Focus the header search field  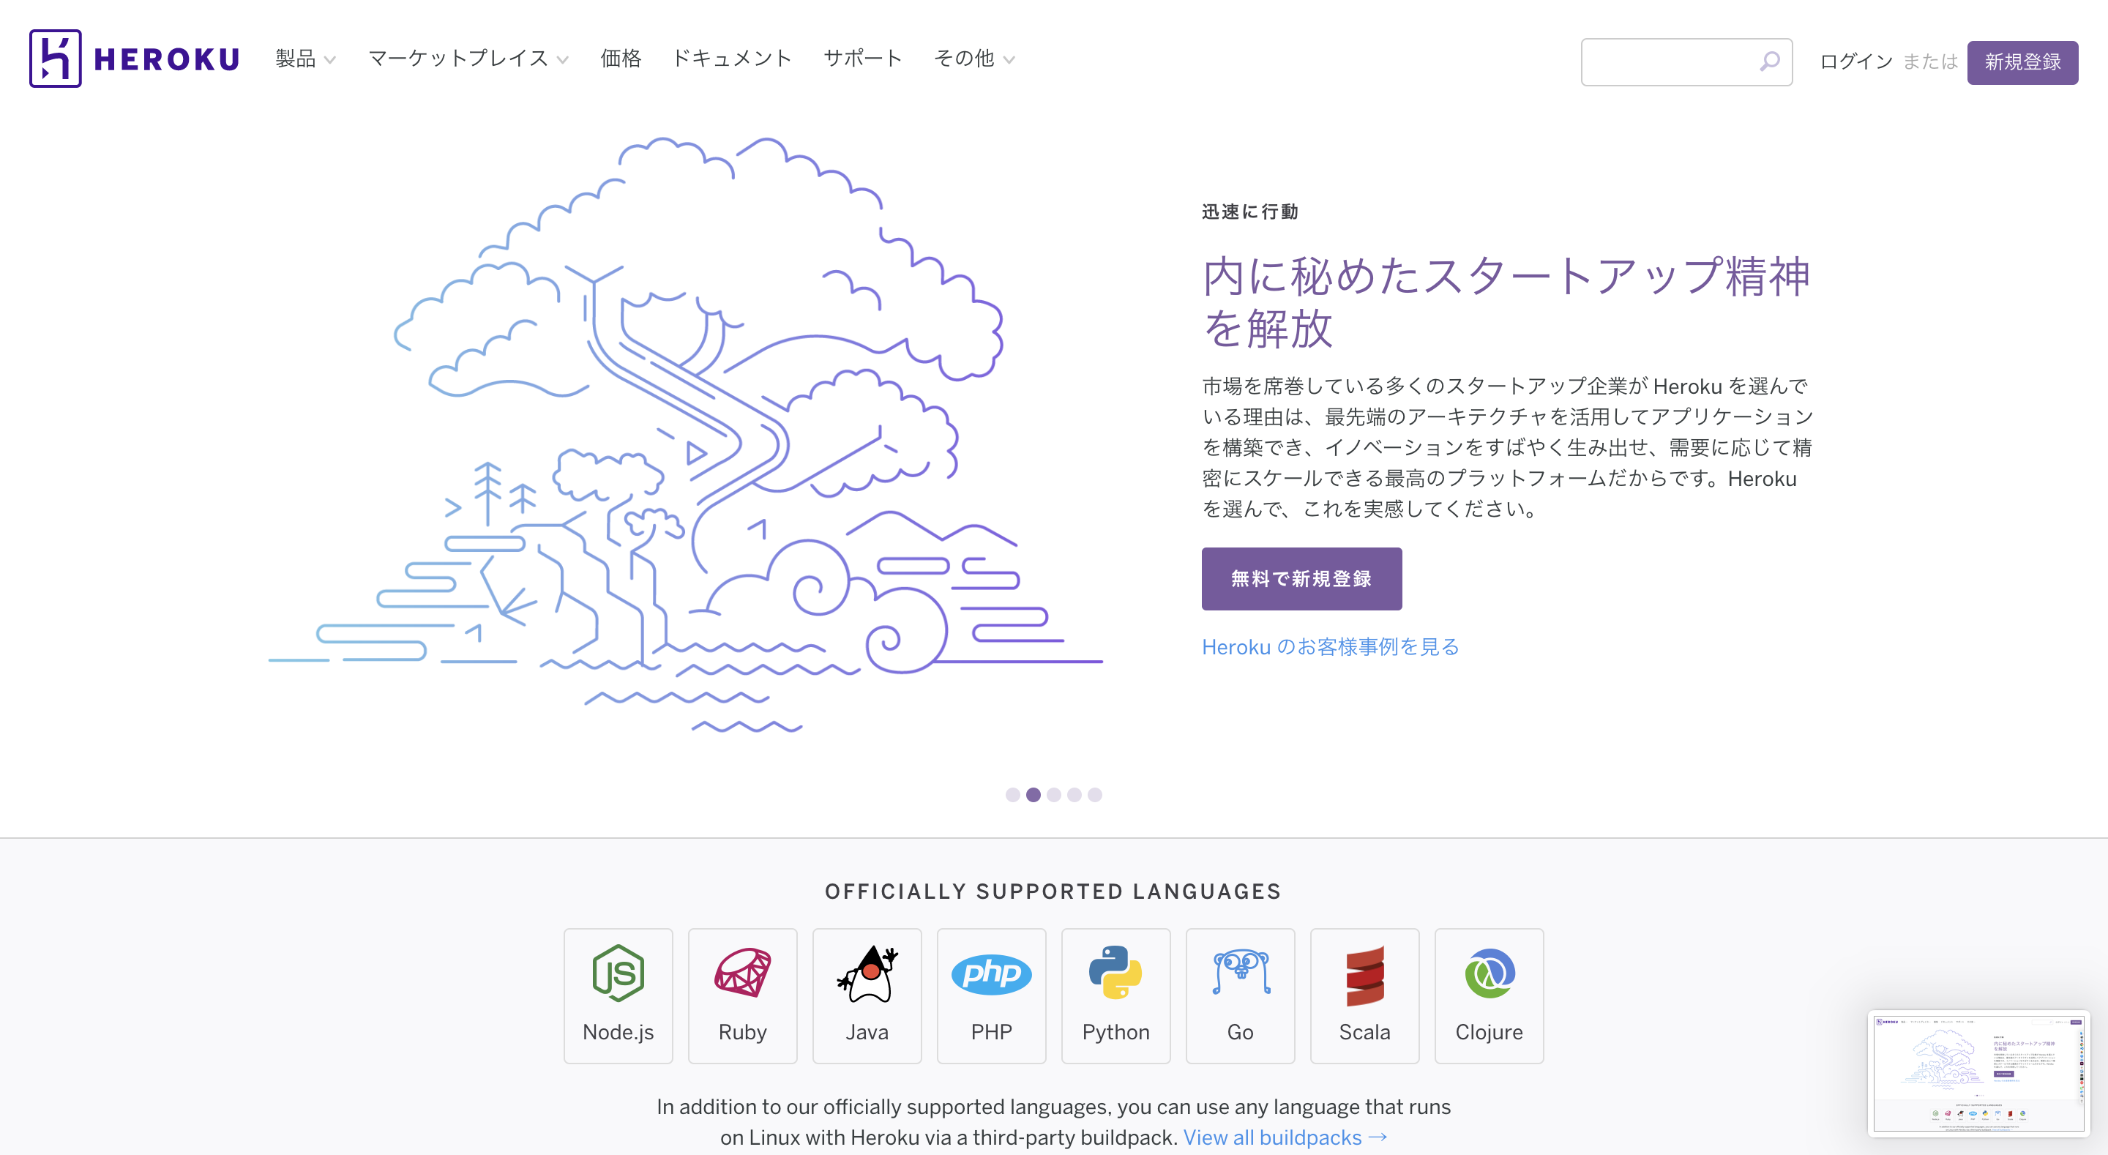tap(1686, 62)
